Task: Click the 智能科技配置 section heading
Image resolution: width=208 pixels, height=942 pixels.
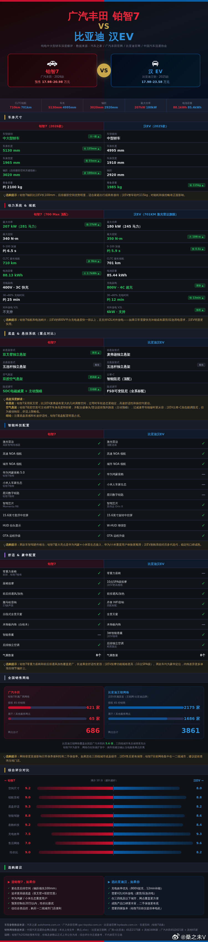Action: [19, 425]
